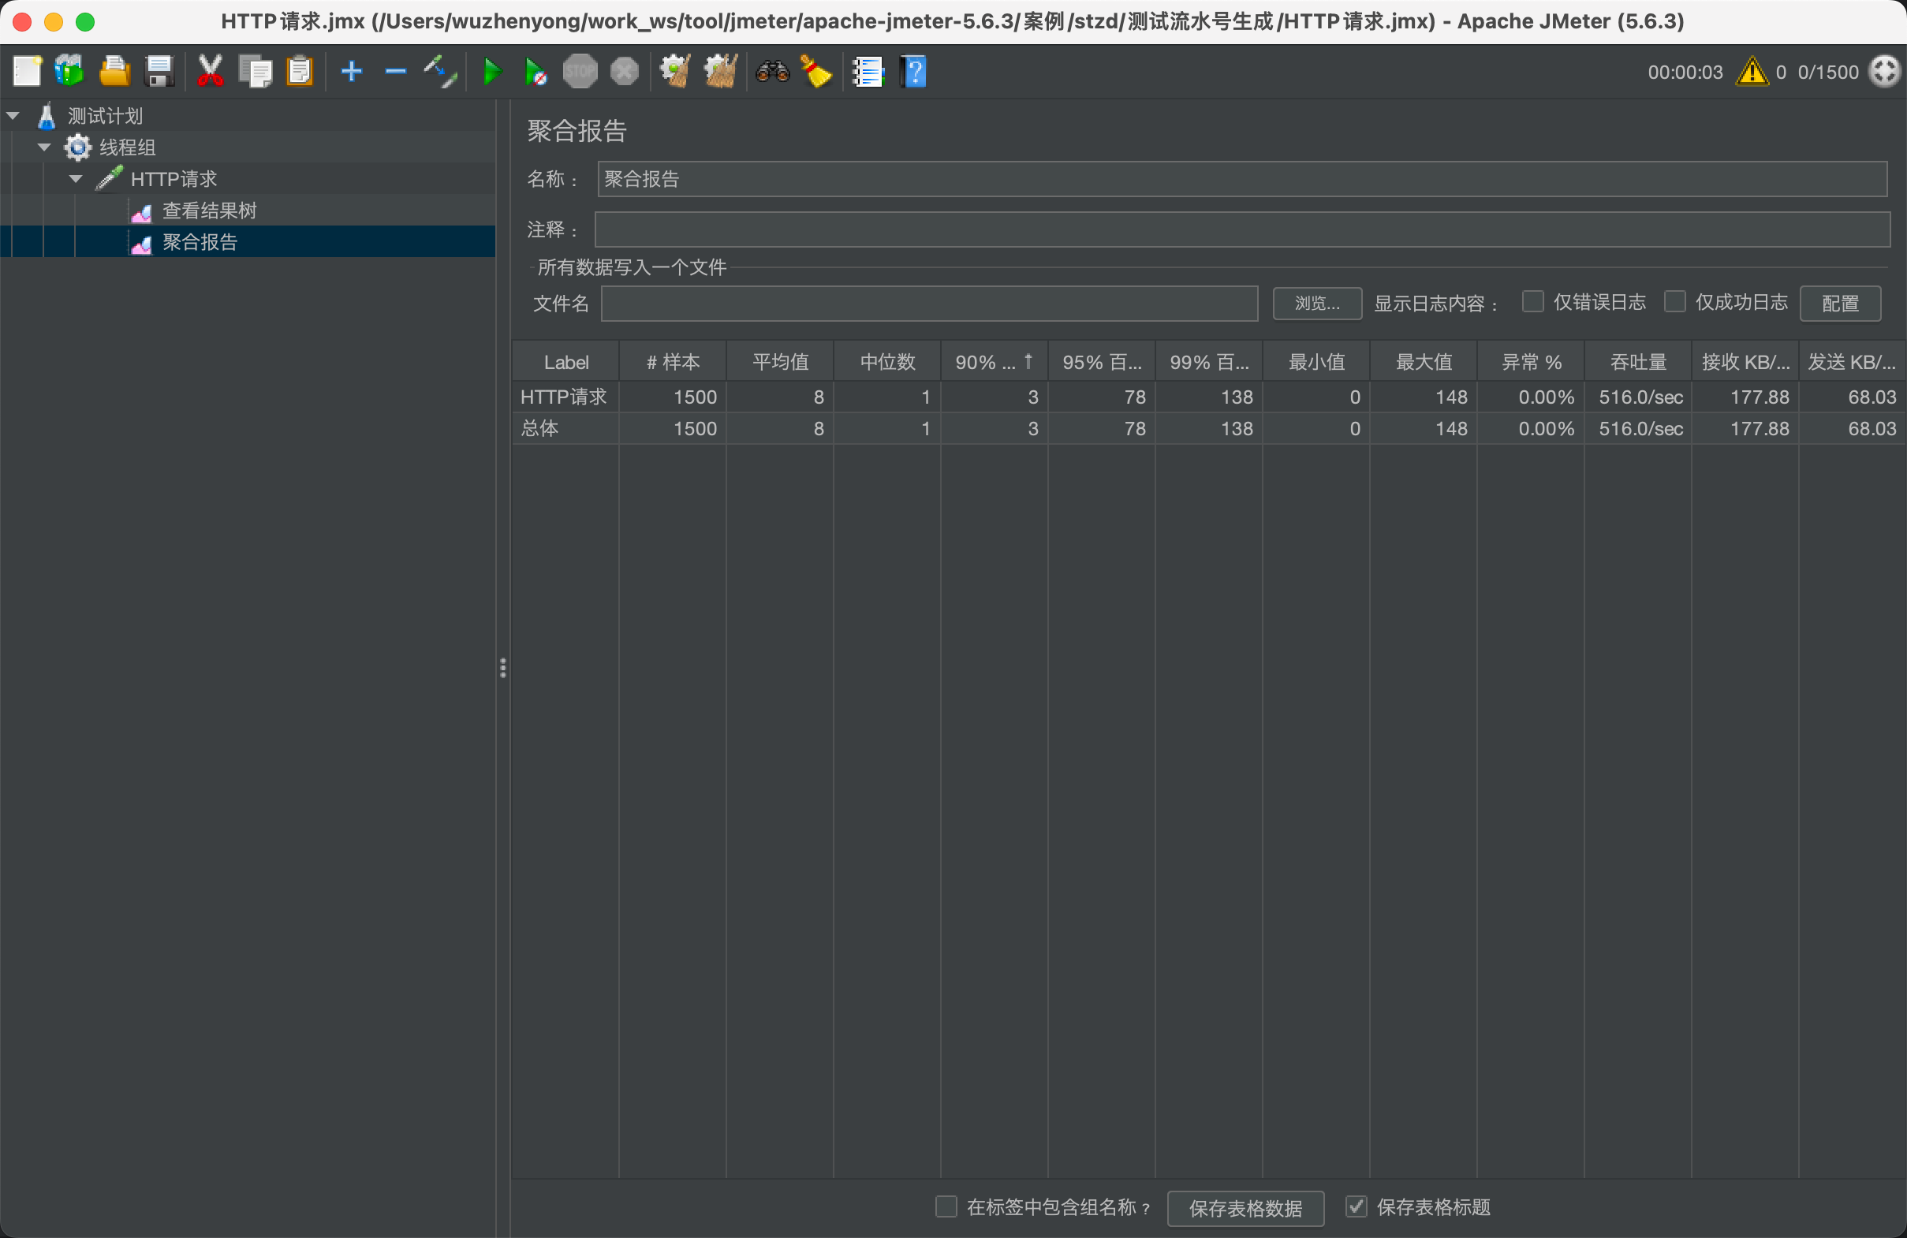The width and height of the screenshot is (1907, 1238).
Task: Enable 仅成功日志 checkbox
Action: point(1674,302)
